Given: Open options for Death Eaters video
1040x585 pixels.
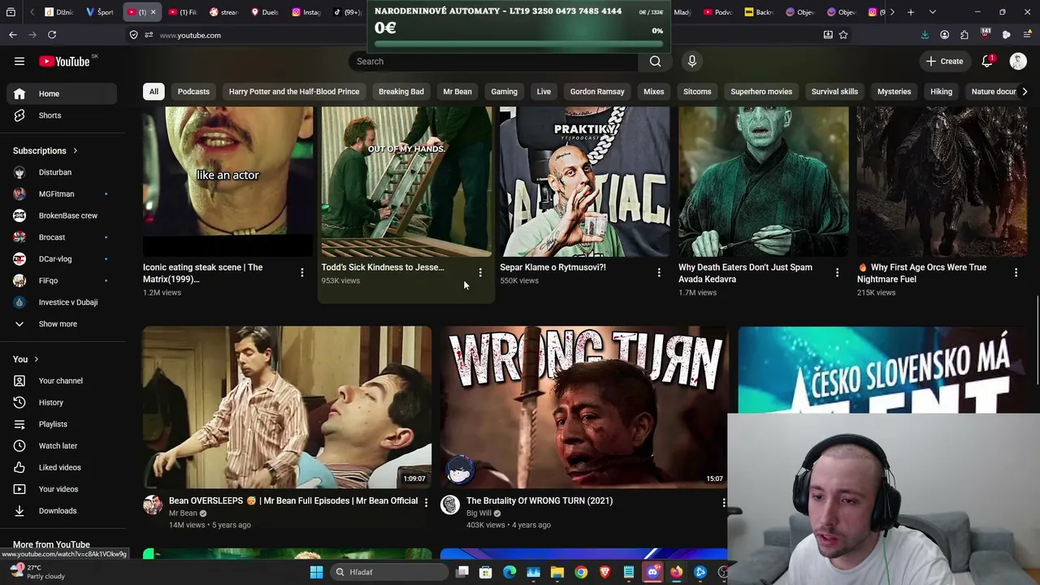Looking at the screenshot, I should point(837,273).
